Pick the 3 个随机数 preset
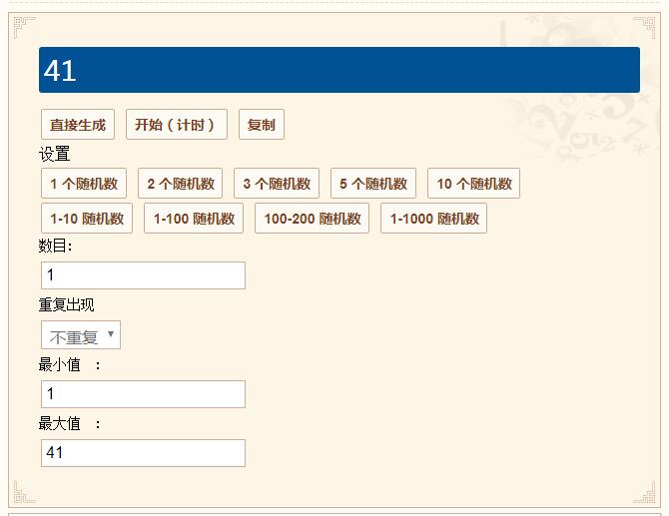 277,184
